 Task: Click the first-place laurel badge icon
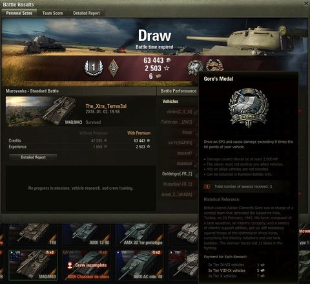(94, 68)
